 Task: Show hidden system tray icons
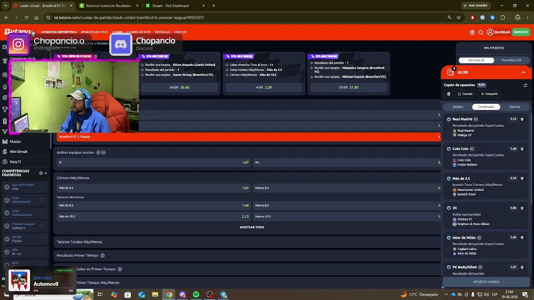click(x=446, y=295)
